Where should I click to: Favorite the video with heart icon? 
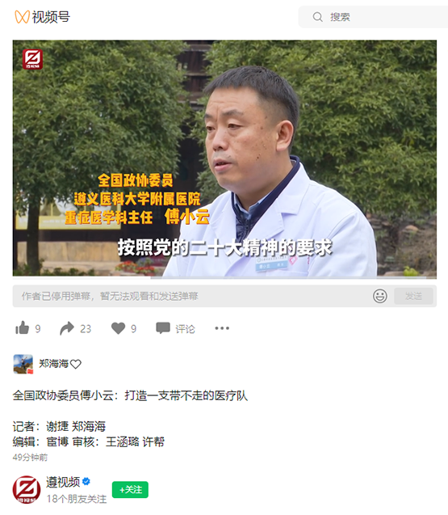(x=118, y=328)
